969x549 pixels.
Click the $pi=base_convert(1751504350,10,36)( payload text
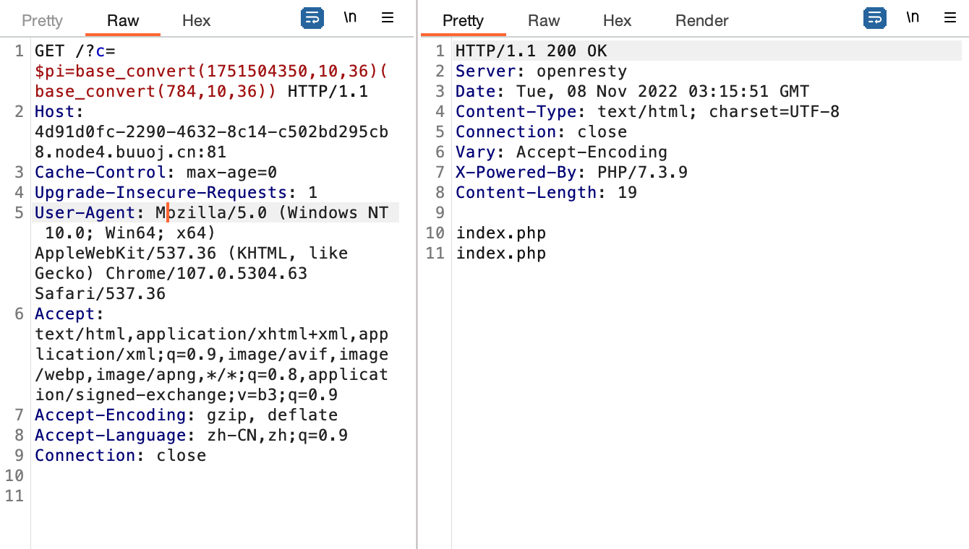coord(212,72)
